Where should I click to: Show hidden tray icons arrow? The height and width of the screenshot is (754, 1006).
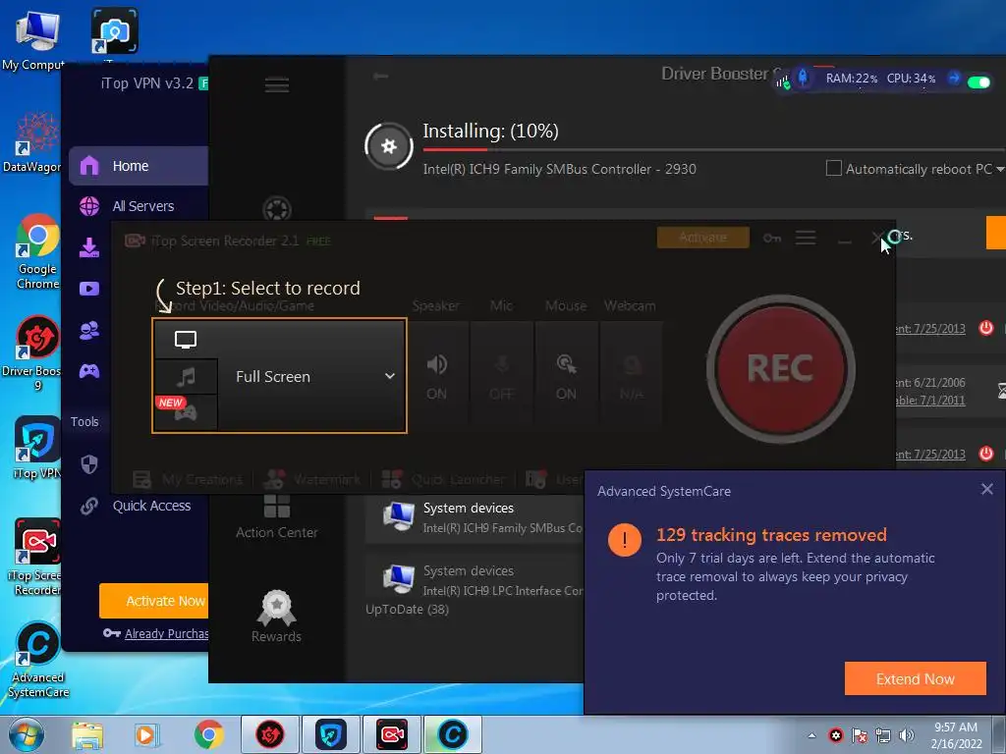click(x=811, y=735)
